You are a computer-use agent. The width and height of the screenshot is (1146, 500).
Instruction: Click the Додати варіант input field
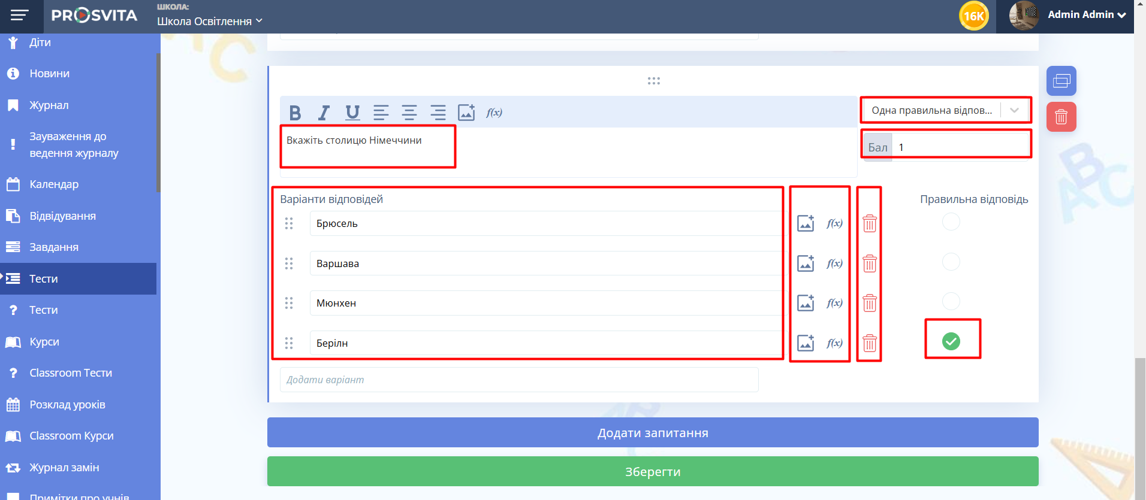[x=518, y=380]
